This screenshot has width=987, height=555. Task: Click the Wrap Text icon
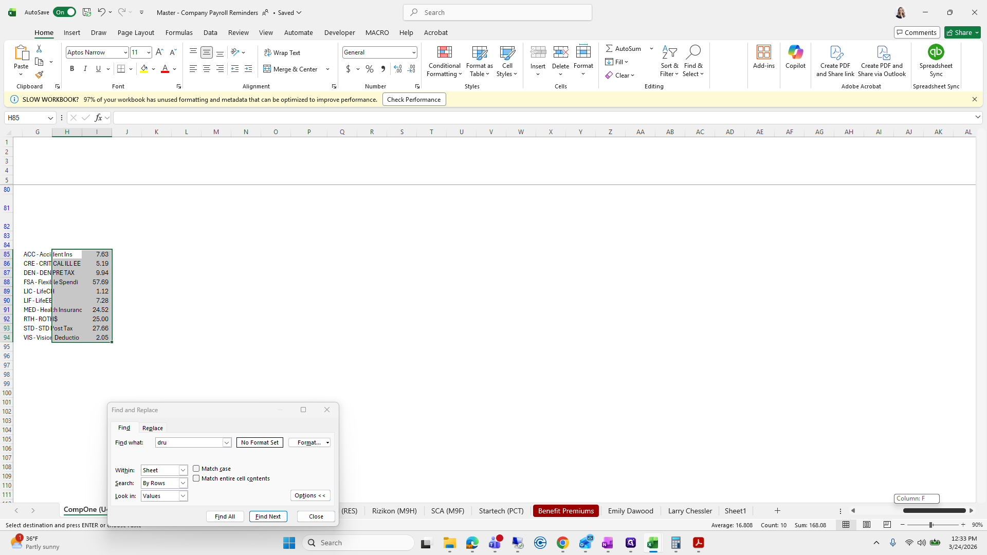click(282, 52)
